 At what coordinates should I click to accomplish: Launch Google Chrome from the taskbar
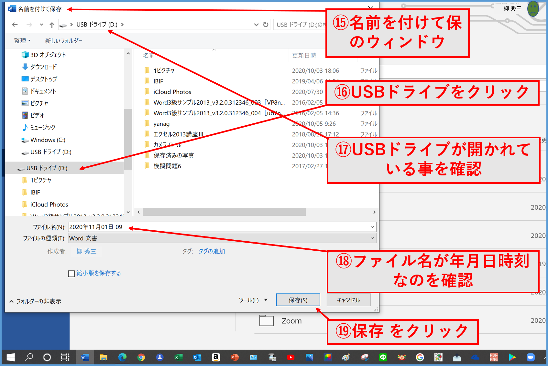[x=141, y=357]
